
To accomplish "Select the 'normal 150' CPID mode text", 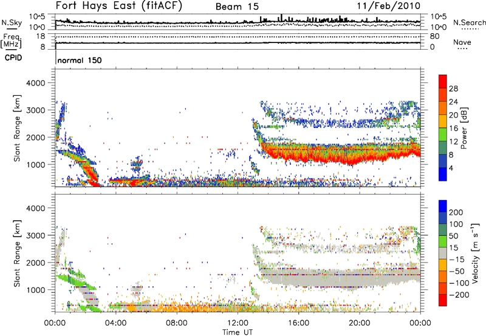I will (x=80, y=60).
